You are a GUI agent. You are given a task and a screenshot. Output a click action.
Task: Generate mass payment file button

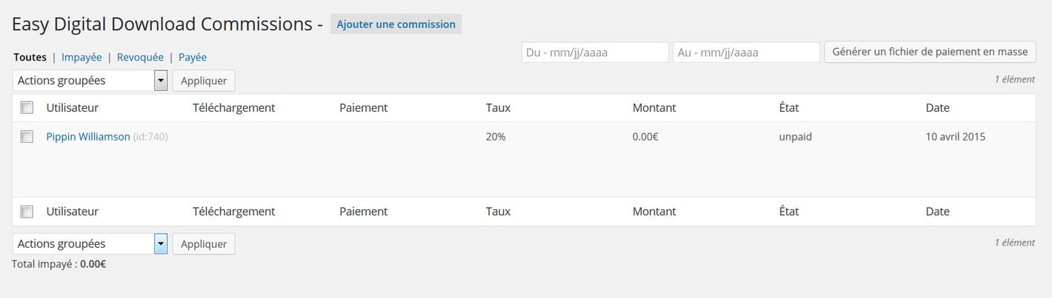point(930,52)
